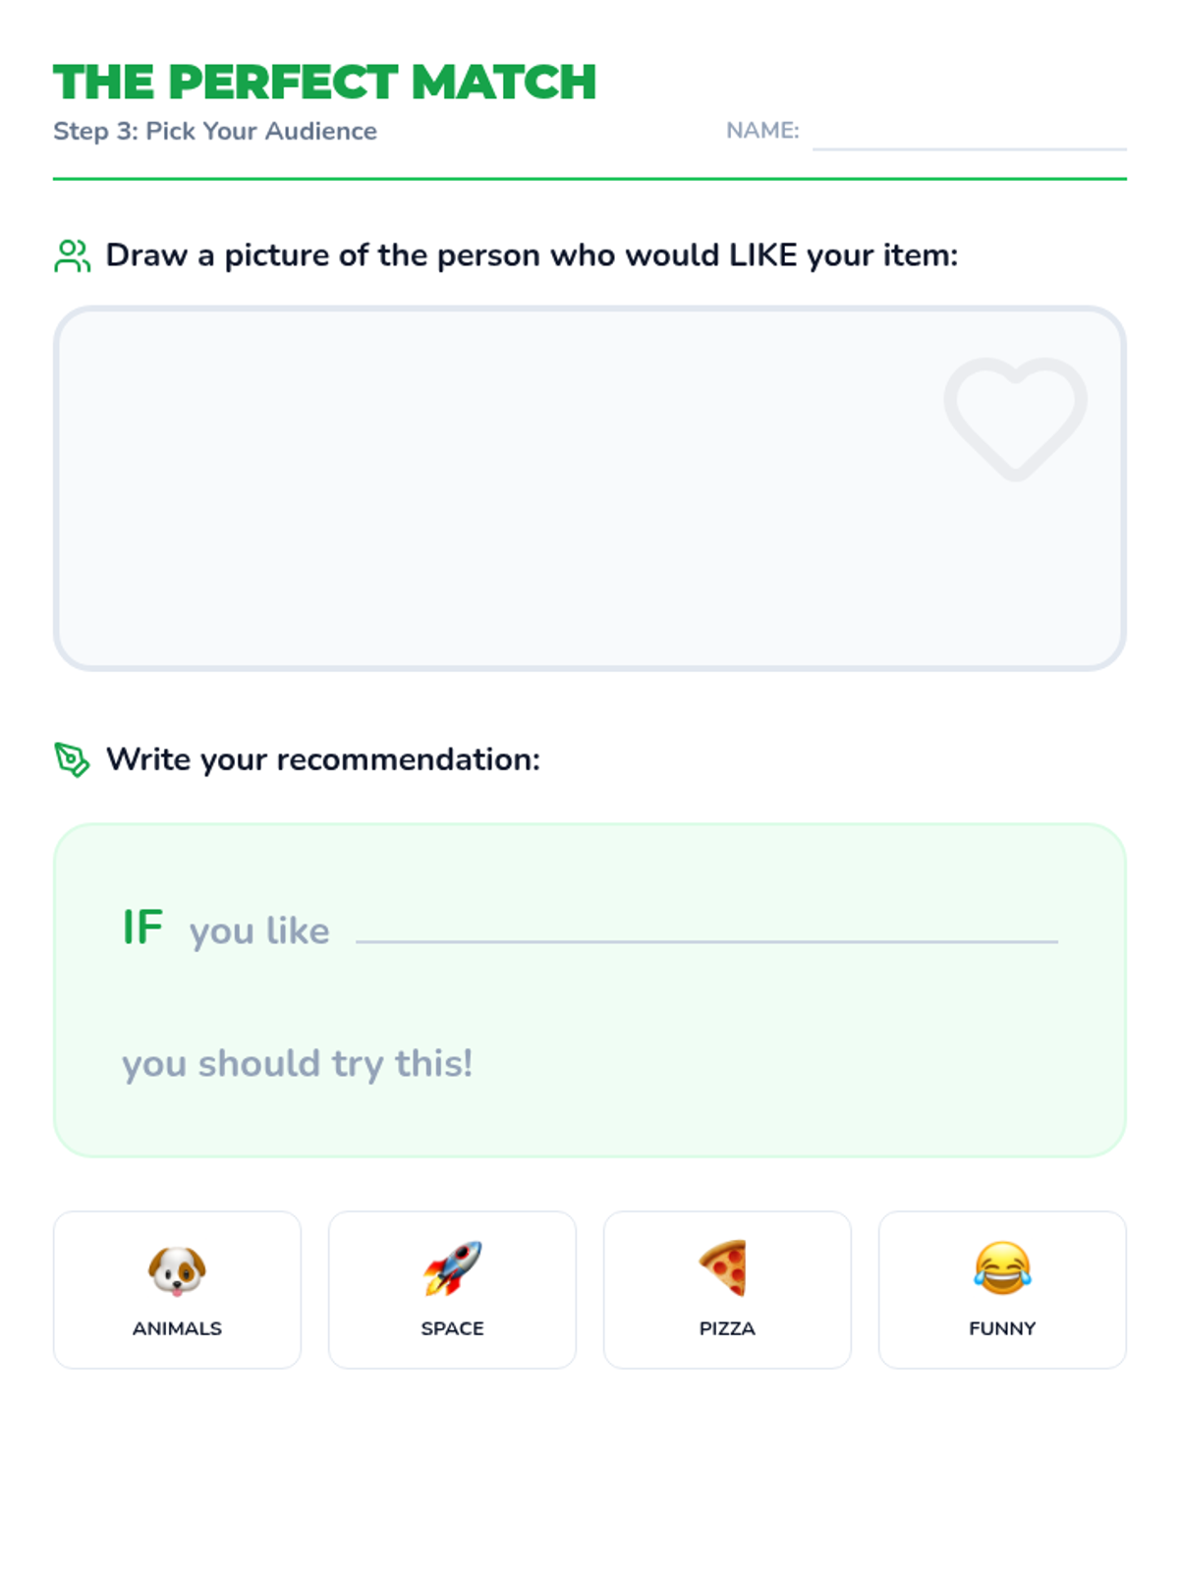Click the NAME blank line
This screenshot has height=1572, width=1179.
point(969,138)
